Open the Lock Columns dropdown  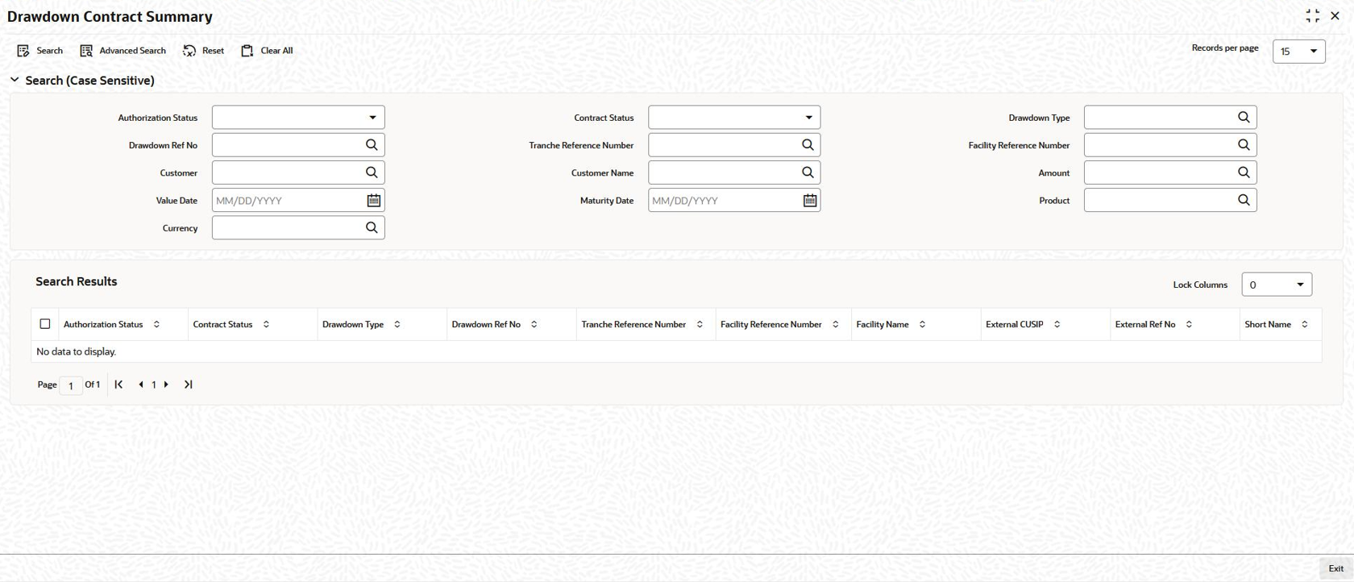point(1277,285)
